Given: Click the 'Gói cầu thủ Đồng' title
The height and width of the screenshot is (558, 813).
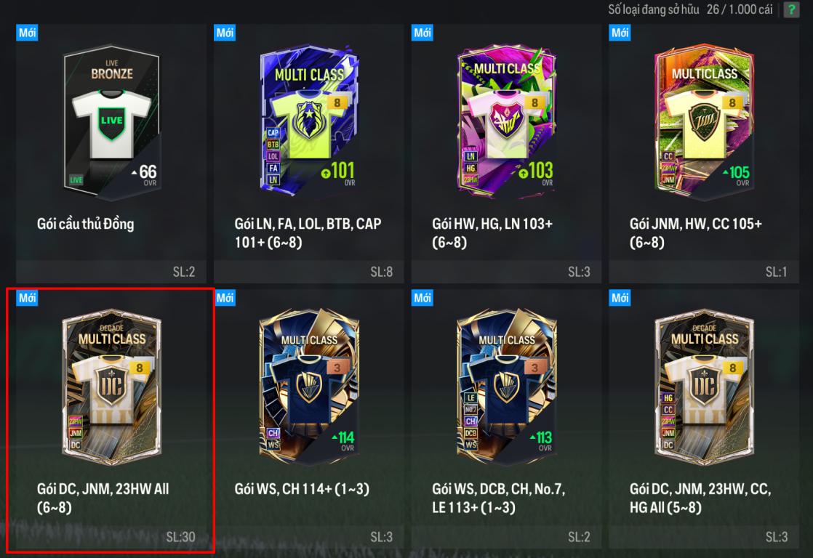Looking at the screenshot, I should 86,224.
